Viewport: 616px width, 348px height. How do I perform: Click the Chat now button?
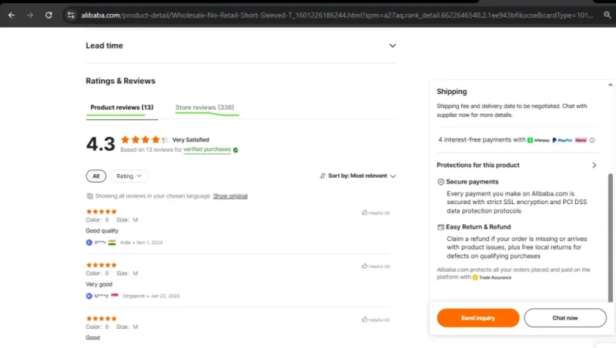pos(565,318)
